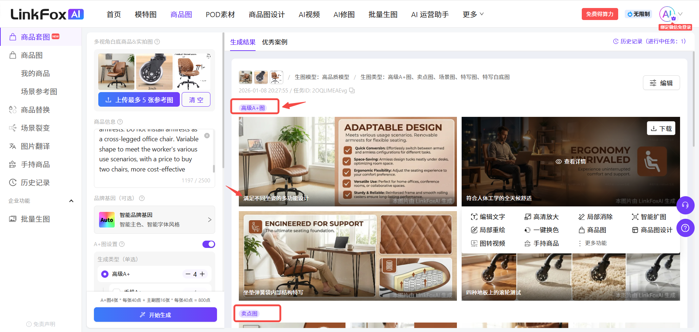This screenshot has height=332, width=699.
Task: Click the product info text area scrollbar
Action: pos(214,169)
